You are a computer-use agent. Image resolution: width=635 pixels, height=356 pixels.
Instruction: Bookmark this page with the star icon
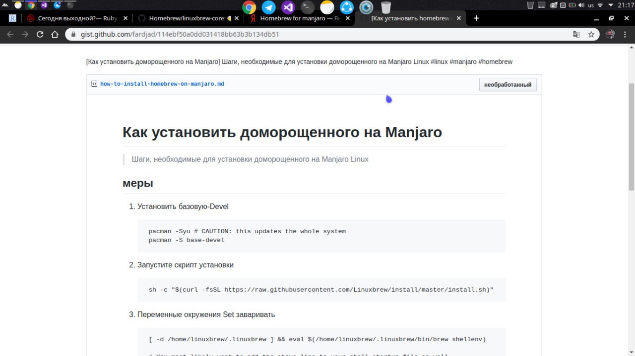tap(591, 35)
